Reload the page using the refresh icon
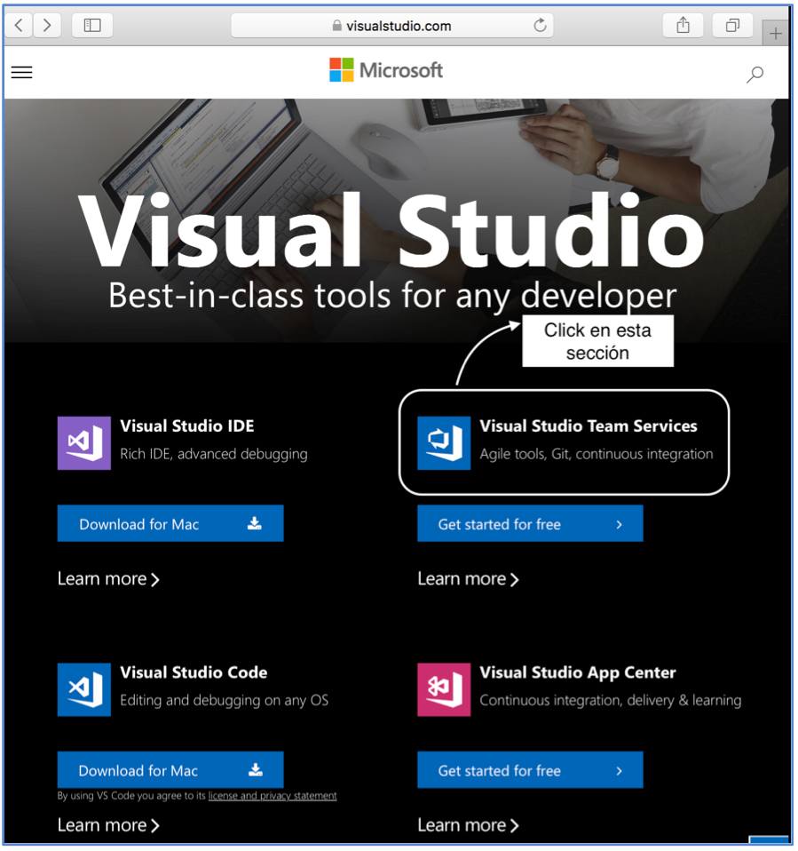 [540, 25]
